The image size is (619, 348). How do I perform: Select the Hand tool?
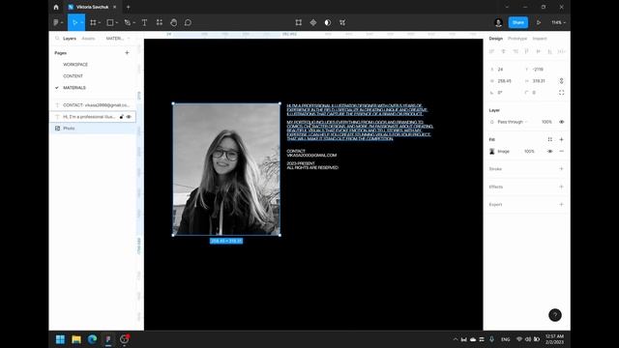click(x=174, y=22)
